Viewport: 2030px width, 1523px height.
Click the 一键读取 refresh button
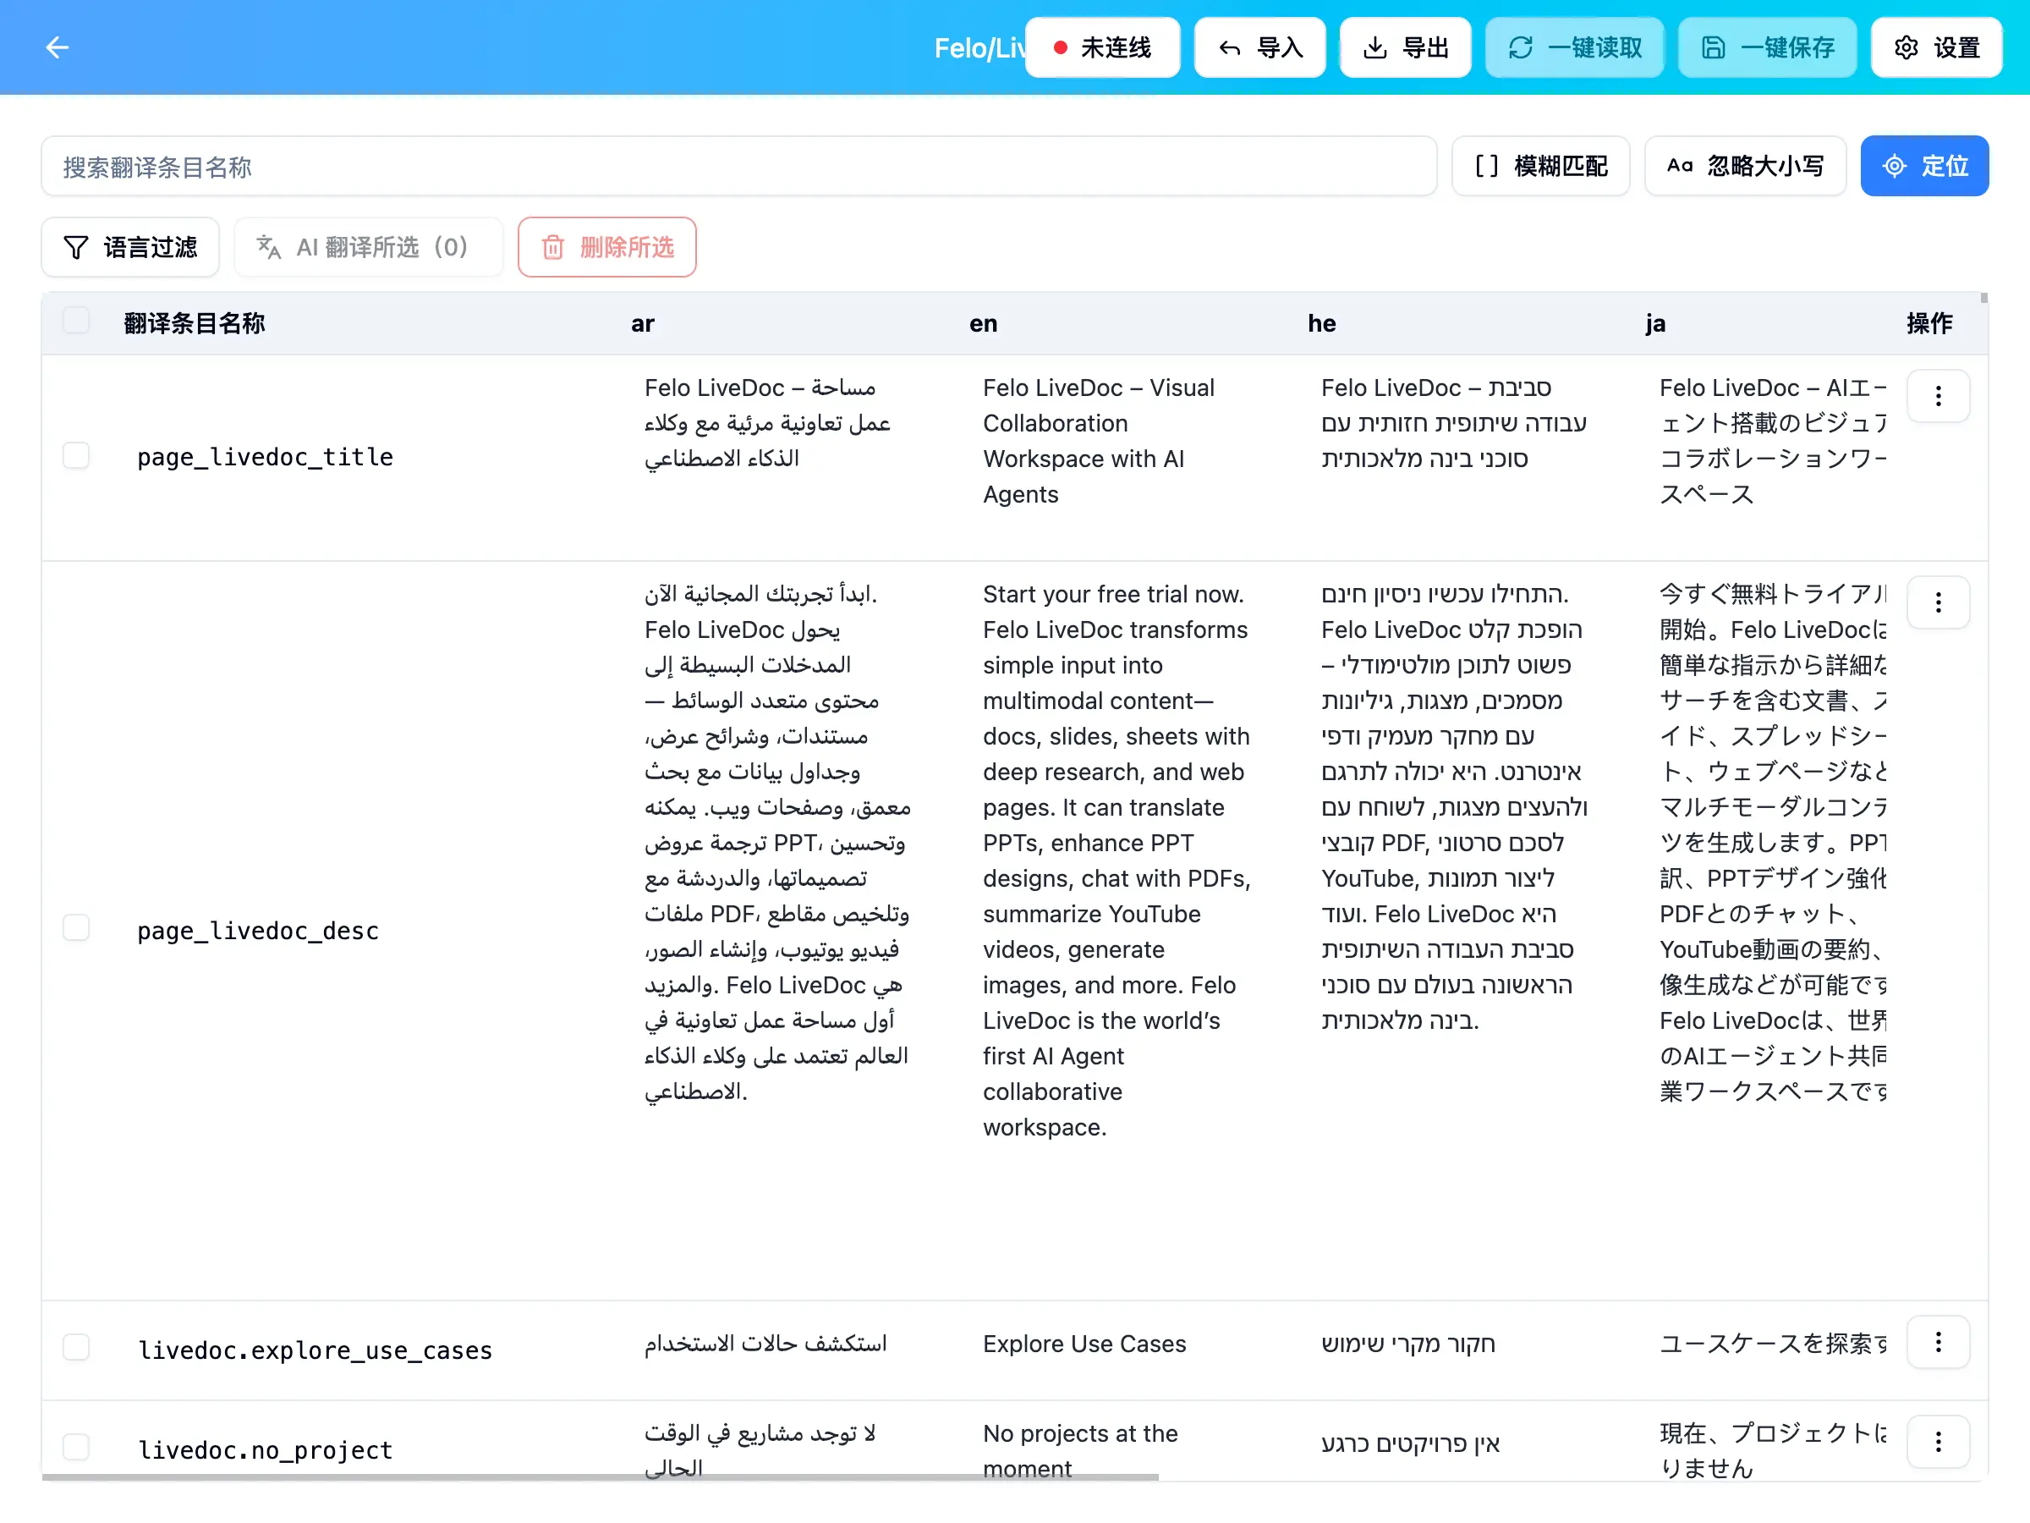(1574, 47)
